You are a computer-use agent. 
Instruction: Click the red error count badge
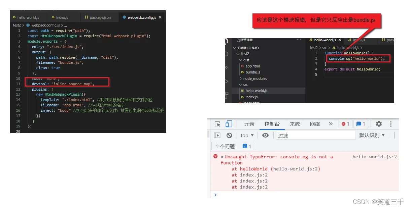[x=346, y=124]
